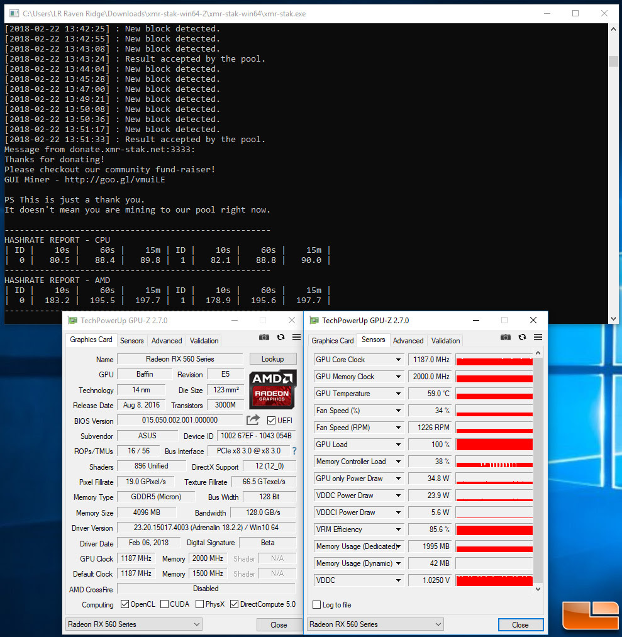Open the Memory Usage (Dedicated) dropdown
The height and width of the screenshot is (637, 622).
[399, 546]
